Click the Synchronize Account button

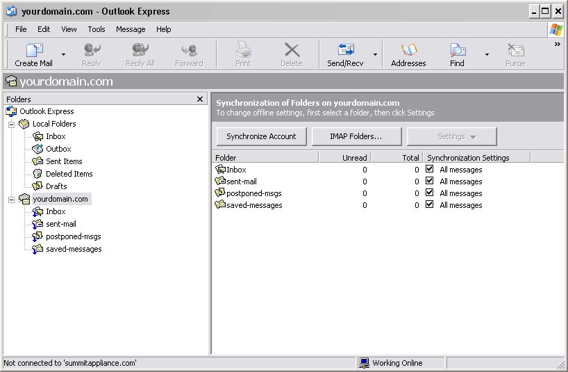tap(261, 136)
